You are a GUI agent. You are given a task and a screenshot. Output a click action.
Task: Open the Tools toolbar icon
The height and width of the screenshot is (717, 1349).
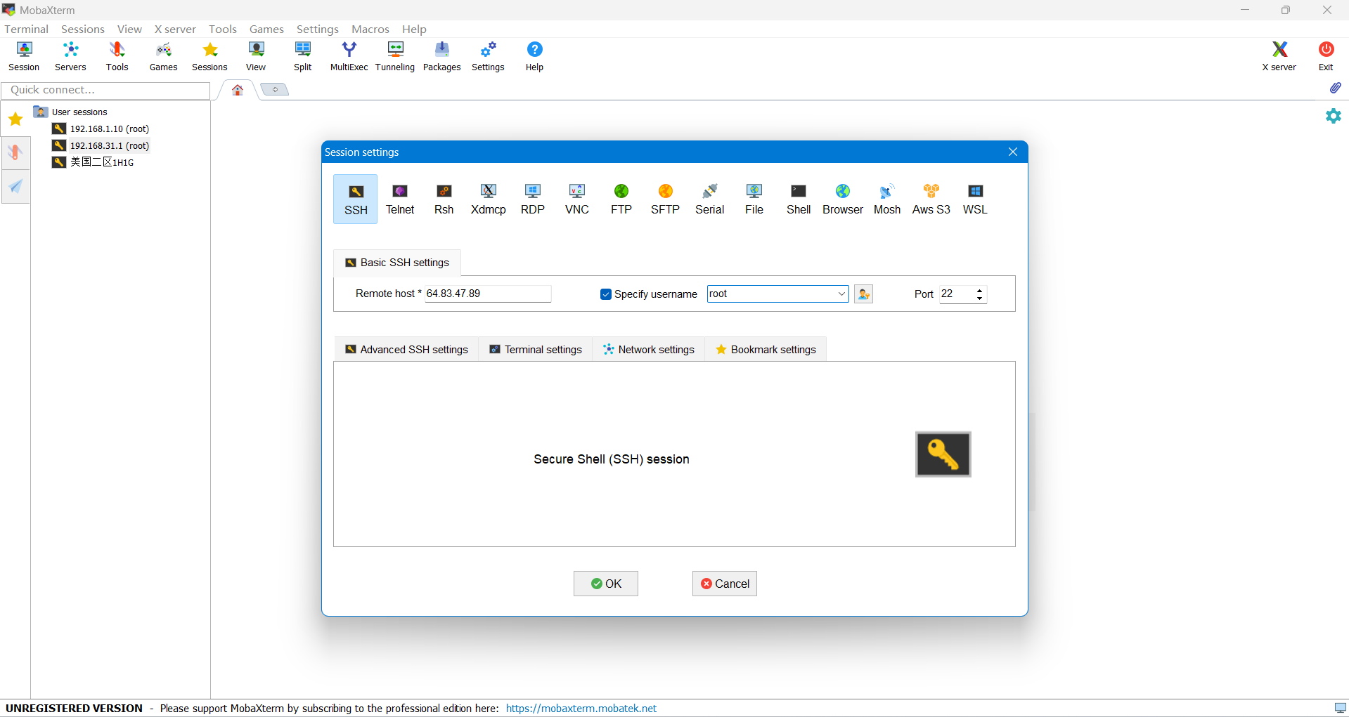117,56
